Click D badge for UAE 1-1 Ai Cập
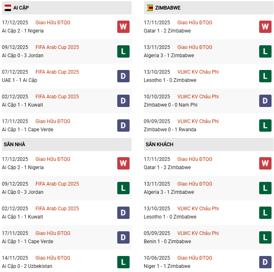This screenshot has height=272, width=274. click(x=123, y=76)
